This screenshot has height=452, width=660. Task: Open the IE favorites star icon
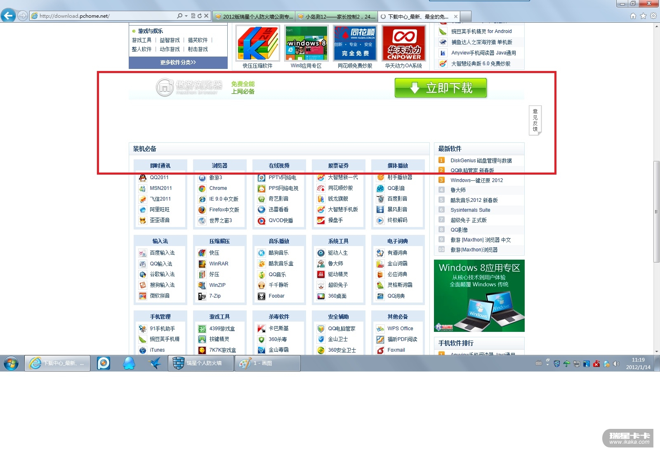tap(643, 16)
